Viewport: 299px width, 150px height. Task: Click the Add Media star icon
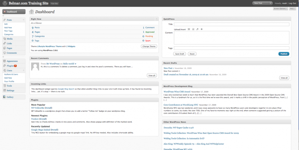point(201,29)
